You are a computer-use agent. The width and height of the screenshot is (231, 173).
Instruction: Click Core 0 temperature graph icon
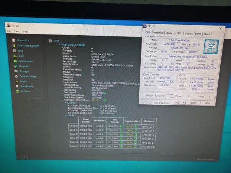click(x=136, y=126)
